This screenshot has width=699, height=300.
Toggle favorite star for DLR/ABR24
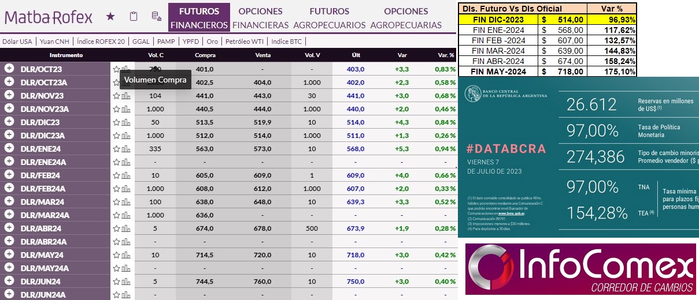point(116,228)
